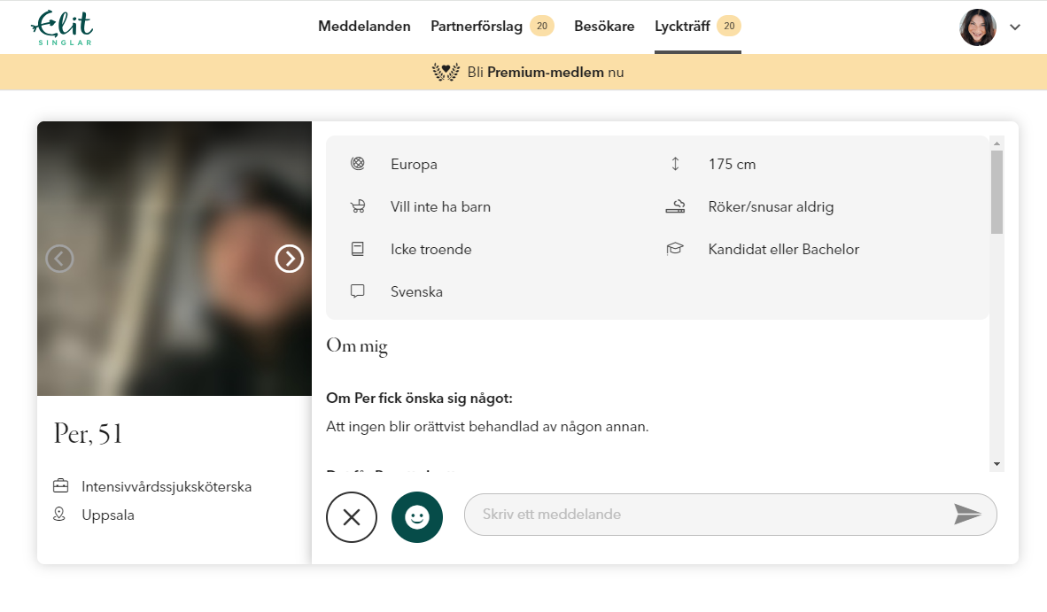Screen dimensions: 1047x612
Task: Click the graduation cap education icon
Action: [675, 249]
